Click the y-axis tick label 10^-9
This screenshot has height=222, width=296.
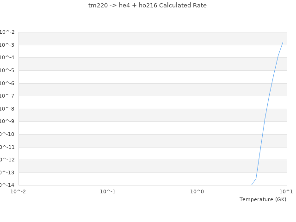click(7, 121)
